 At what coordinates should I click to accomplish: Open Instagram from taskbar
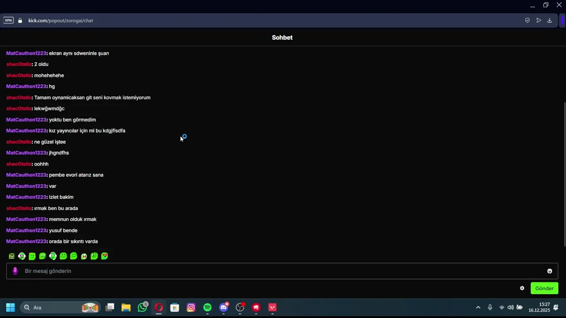pyautogui.click(x=191, y=307)
